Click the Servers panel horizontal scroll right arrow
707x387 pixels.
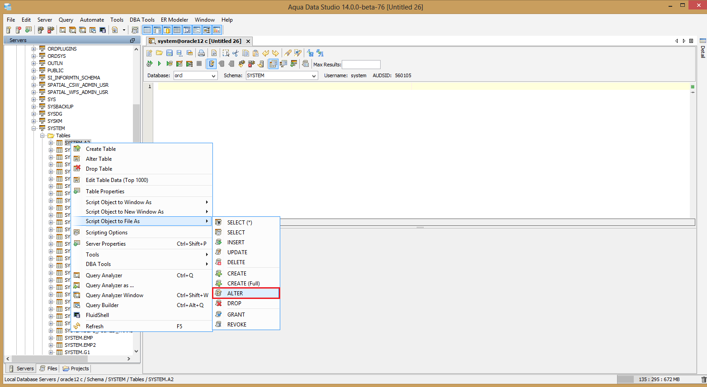tap(129, 359)
